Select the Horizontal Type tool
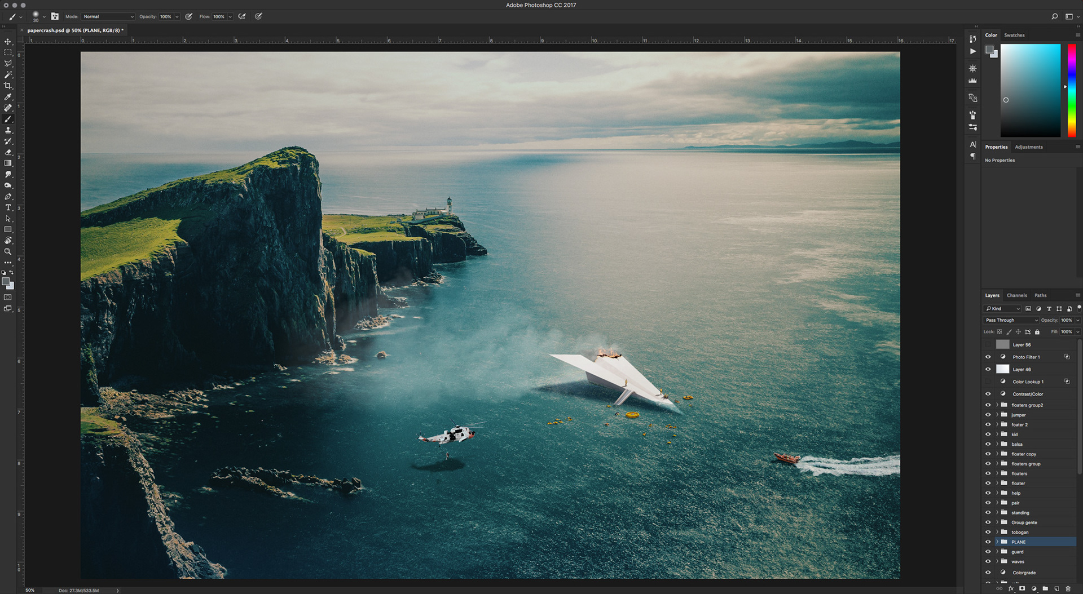This screenshot has height=594, width=1083. [x=8, y=207]
